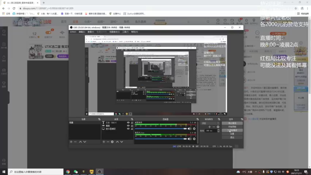Image resolution: width=311 pixels, height=175 pixels.
Task: Open desktop audio settings gear in mixer
Action: pyautogui.click(x=194, y=129)
